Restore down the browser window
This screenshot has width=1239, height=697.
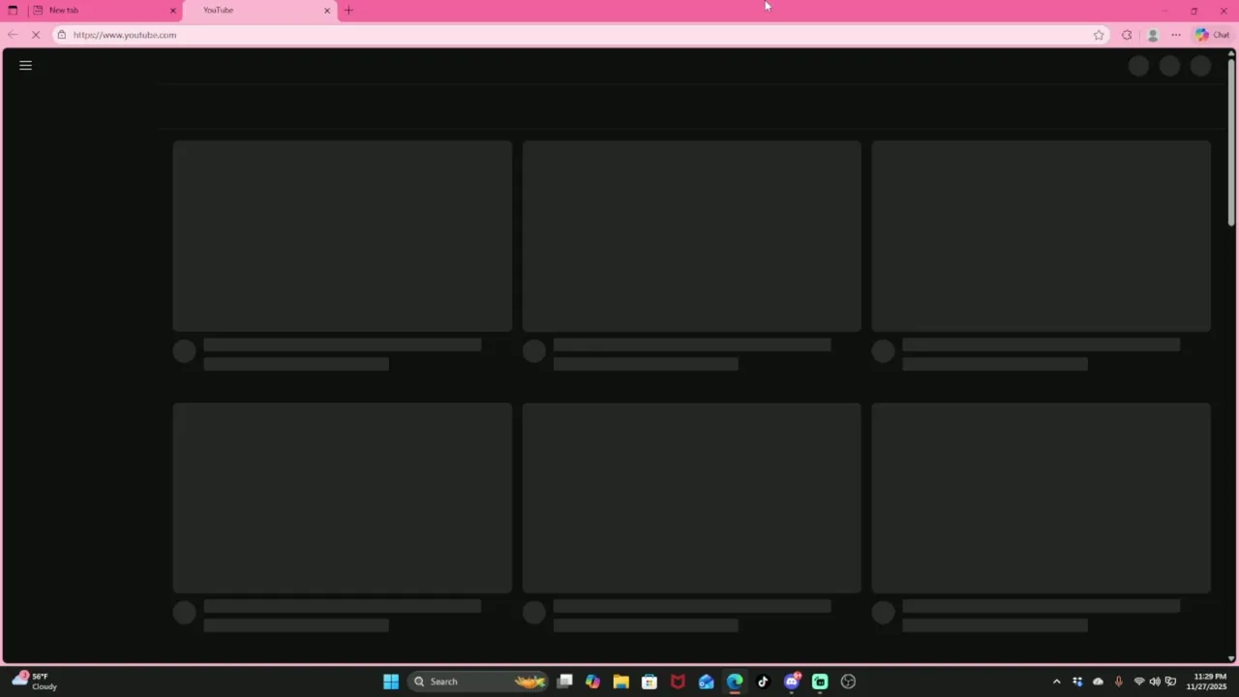tap(1194, 11)
